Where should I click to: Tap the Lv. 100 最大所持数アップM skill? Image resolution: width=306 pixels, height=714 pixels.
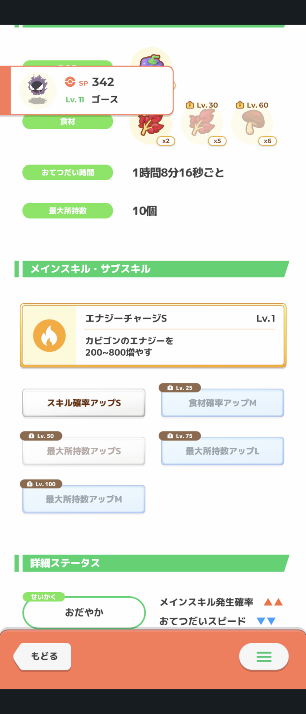pyautogui.click(x=84, y=499)
